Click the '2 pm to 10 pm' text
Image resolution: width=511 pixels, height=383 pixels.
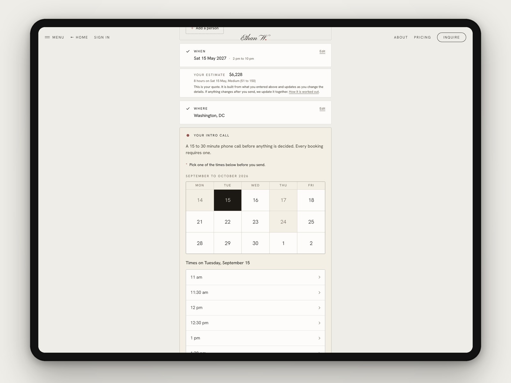point(243,59)
